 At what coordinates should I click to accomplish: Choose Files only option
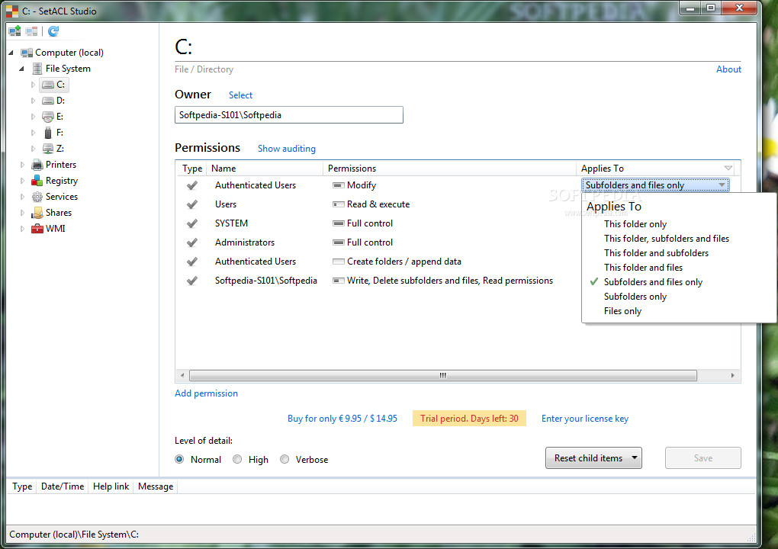(x=622, y=311)
